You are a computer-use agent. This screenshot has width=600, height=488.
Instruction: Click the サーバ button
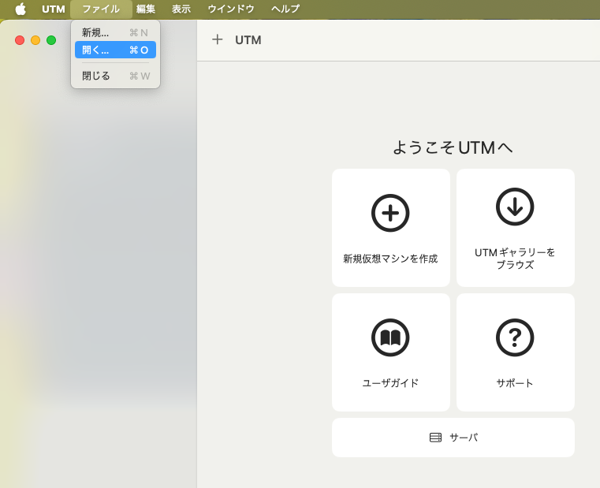click(x=453, y=437)
